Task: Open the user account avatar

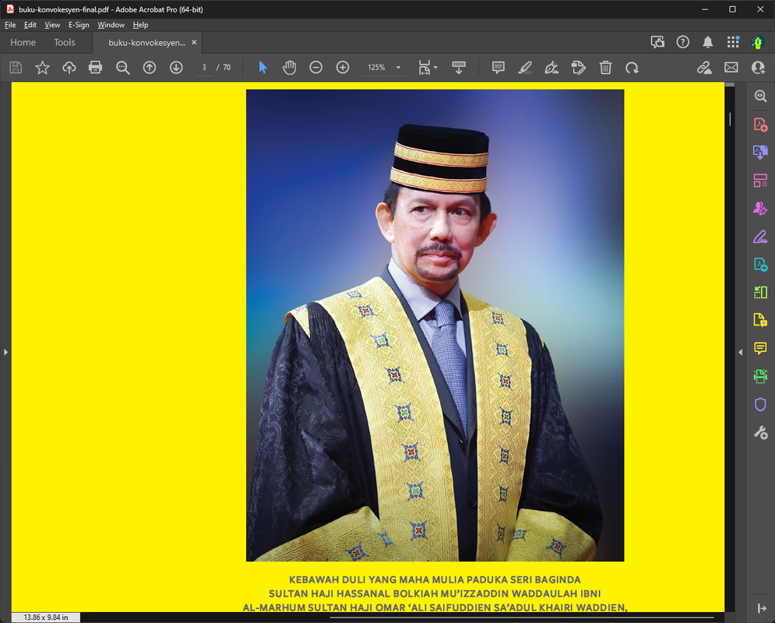Action: (x=758, y=43)
